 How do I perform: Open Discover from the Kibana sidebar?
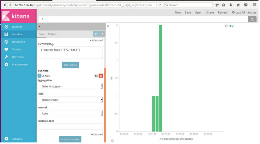(17, 27)
